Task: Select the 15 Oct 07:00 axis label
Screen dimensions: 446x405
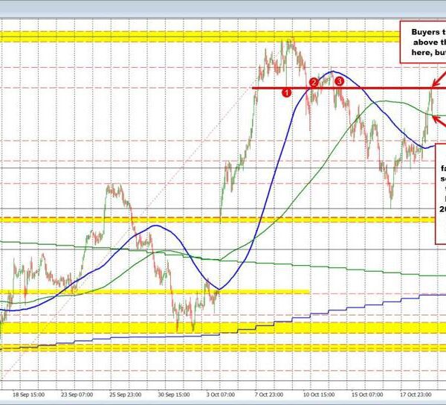Action: tap(367, 395)
